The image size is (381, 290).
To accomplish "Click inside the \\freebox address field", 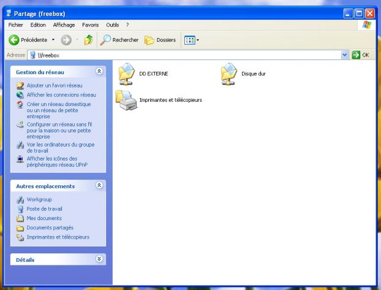I will pyautogui.click(x=184, y=55).
